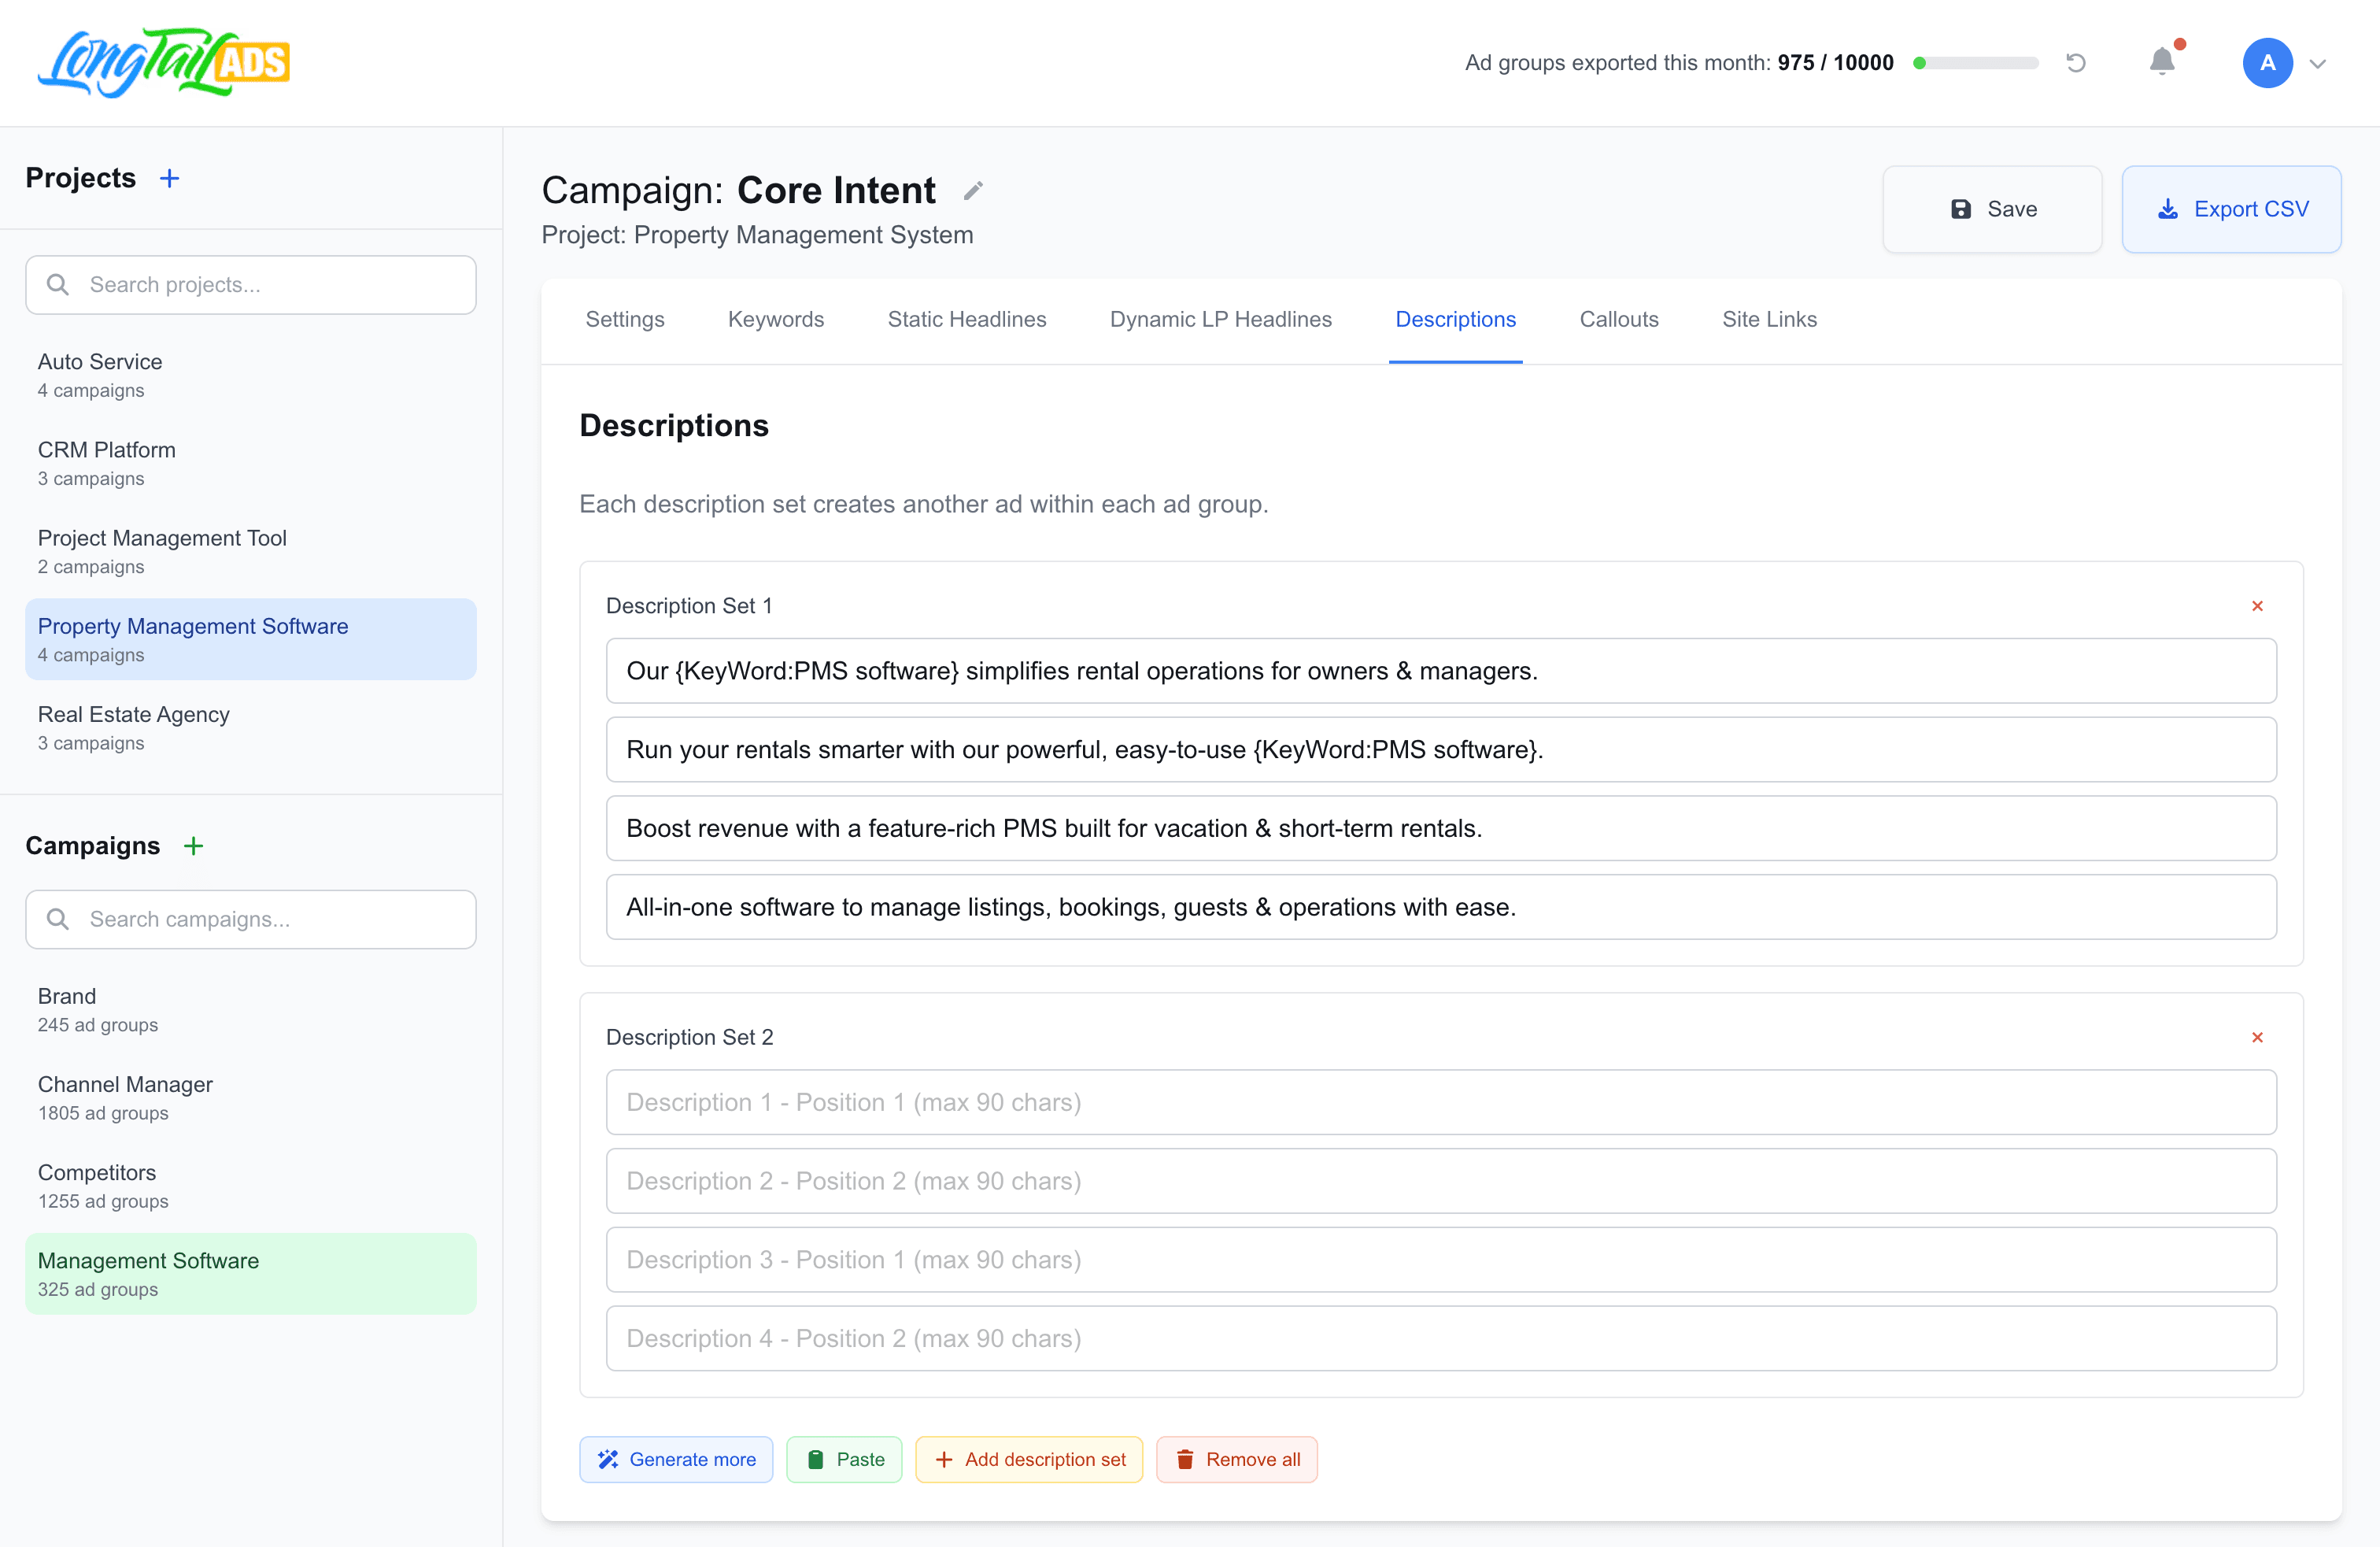This screenshot has height=1547, width=2380.
Task: Open Management Software campaign
Action: pos(251,1273)
